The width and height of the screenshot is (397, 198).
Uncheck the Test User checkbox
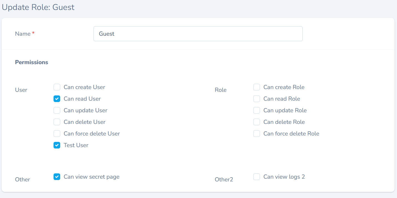click(57, 145)
